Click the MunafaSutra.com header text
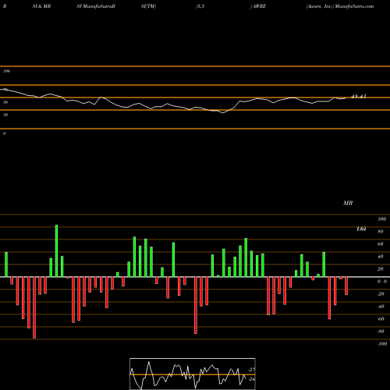Viewport: 390px width, 390px height. coord(354,6)
